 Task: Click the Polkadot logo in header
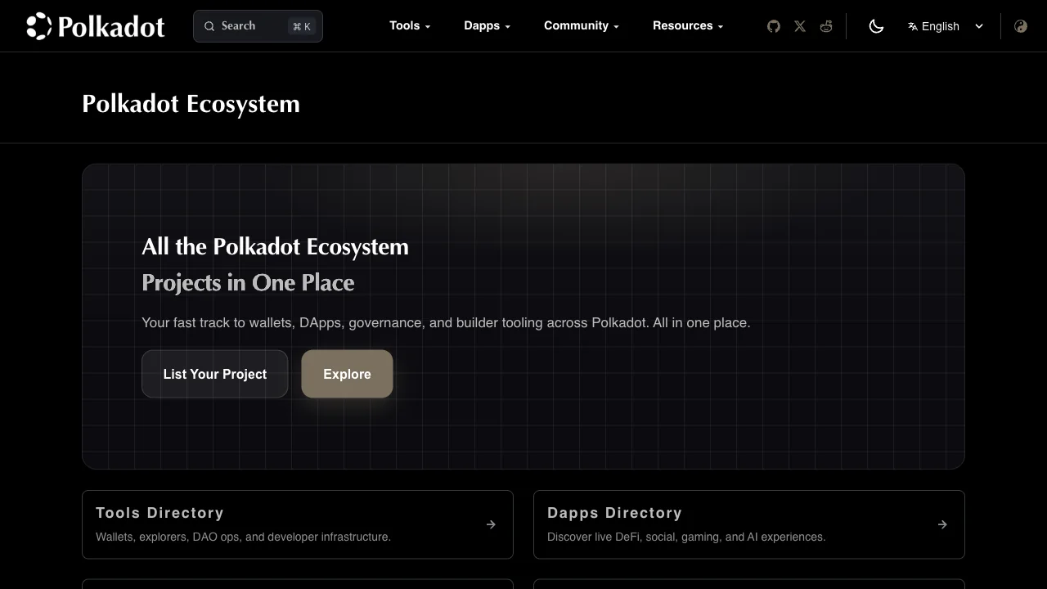click(96, 26)
